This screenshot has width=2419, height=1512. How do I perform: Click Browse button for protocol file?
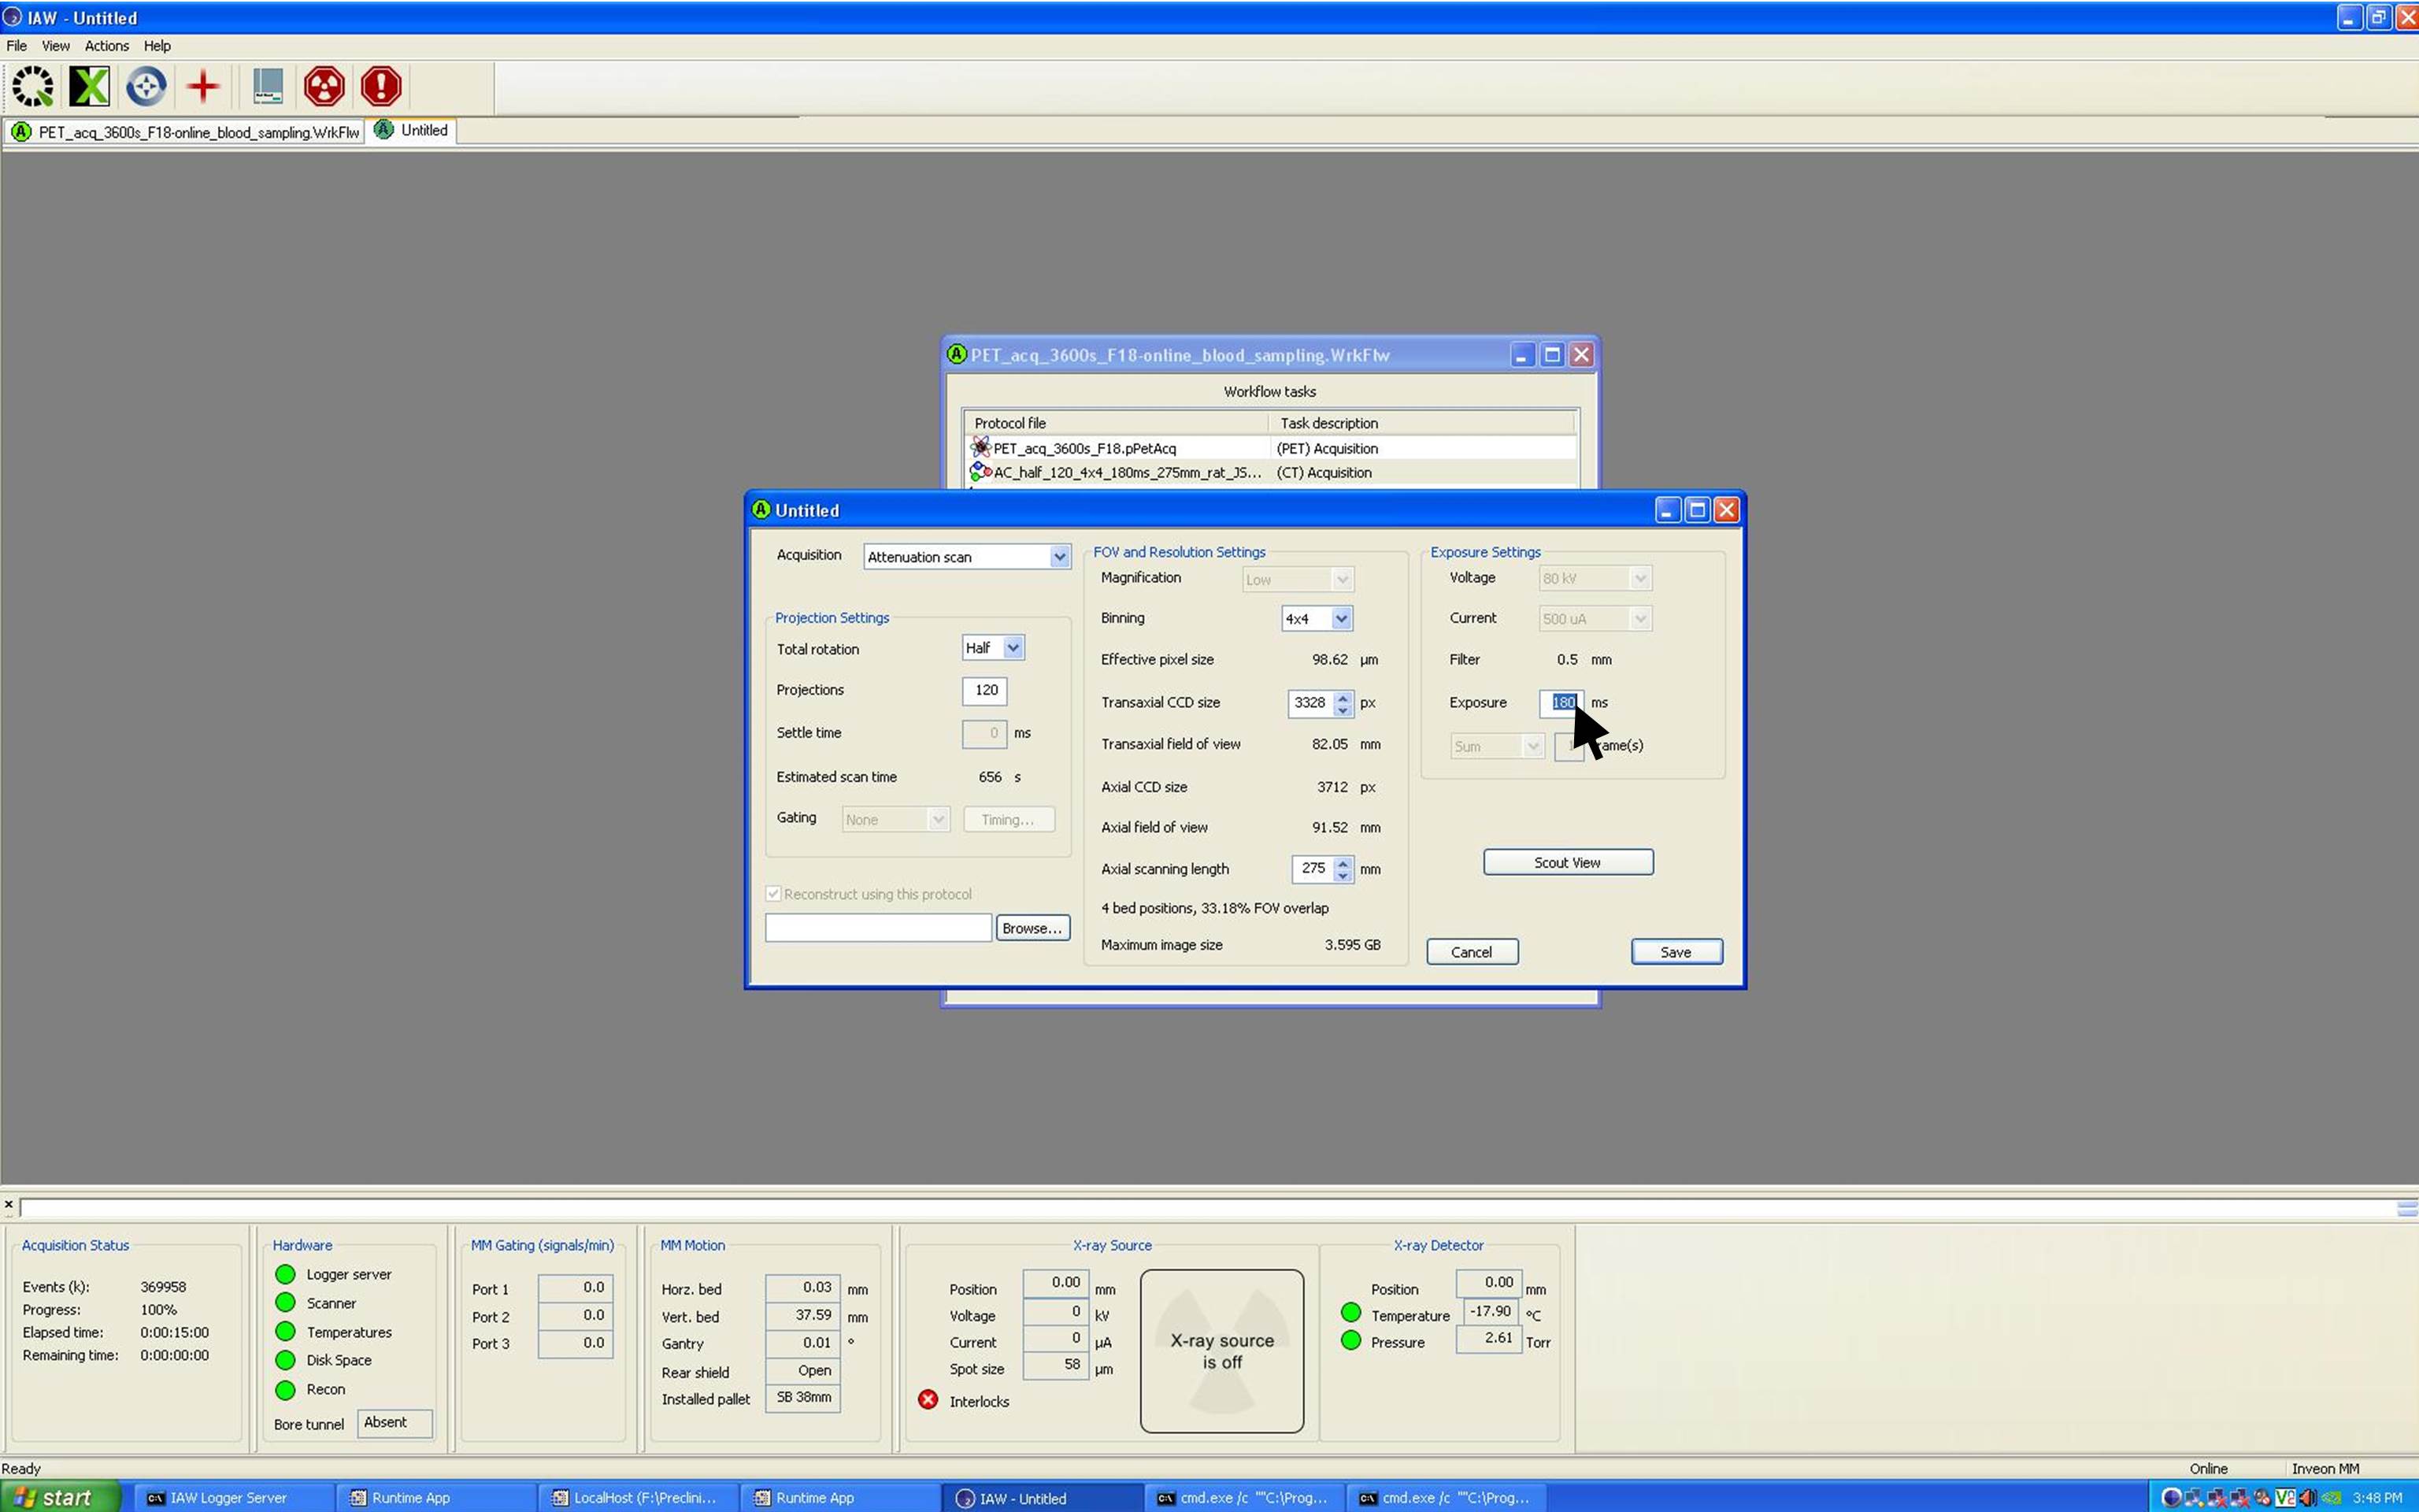pos(1032,928)
